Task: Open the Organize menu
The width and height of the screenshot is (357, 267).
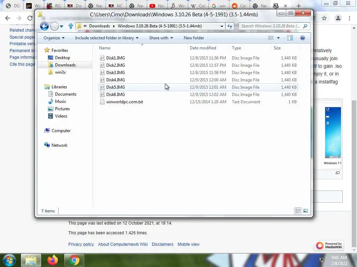Action: click(54, 38)
